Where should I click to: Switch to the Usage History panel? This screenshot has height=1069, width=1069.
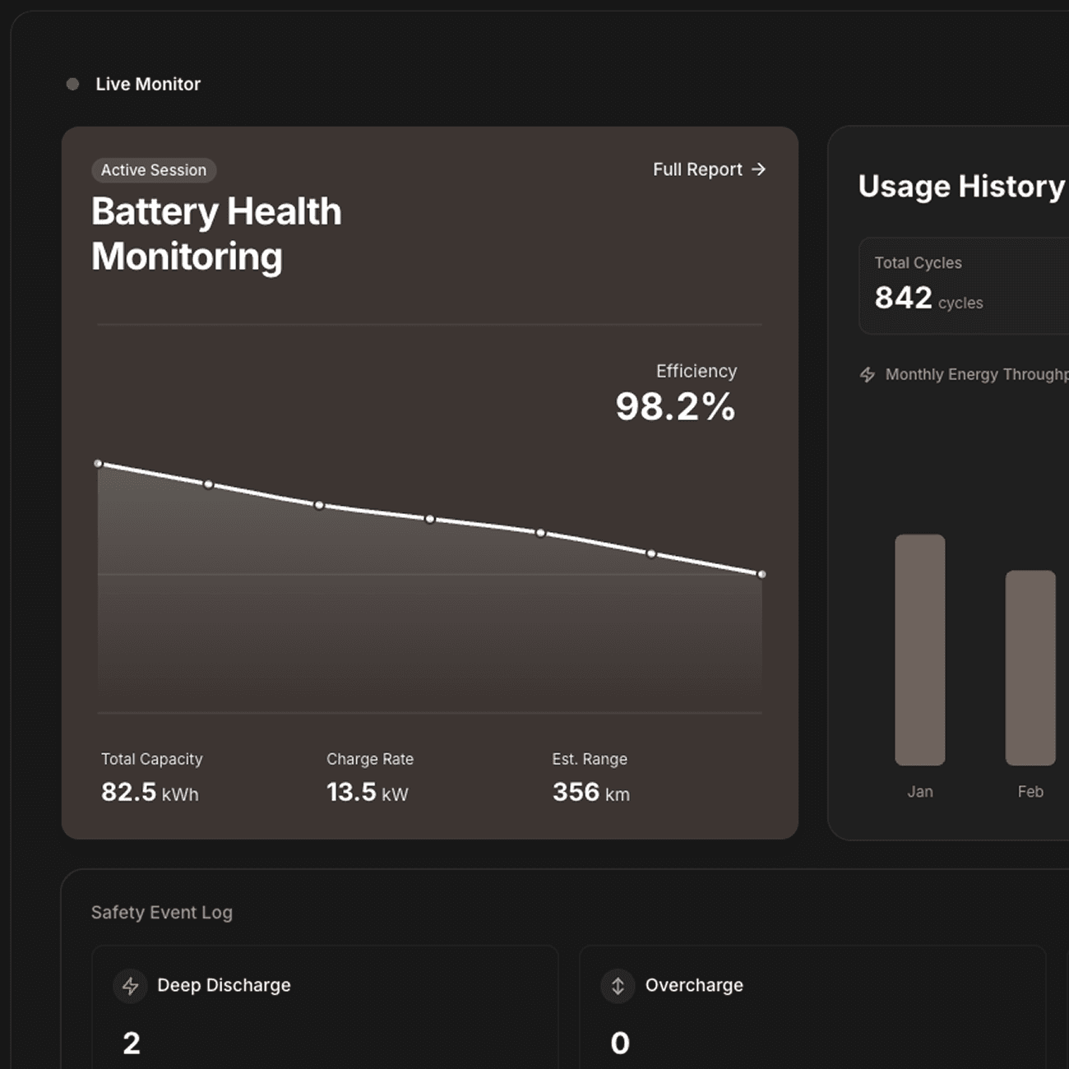[x=960, y=186]
